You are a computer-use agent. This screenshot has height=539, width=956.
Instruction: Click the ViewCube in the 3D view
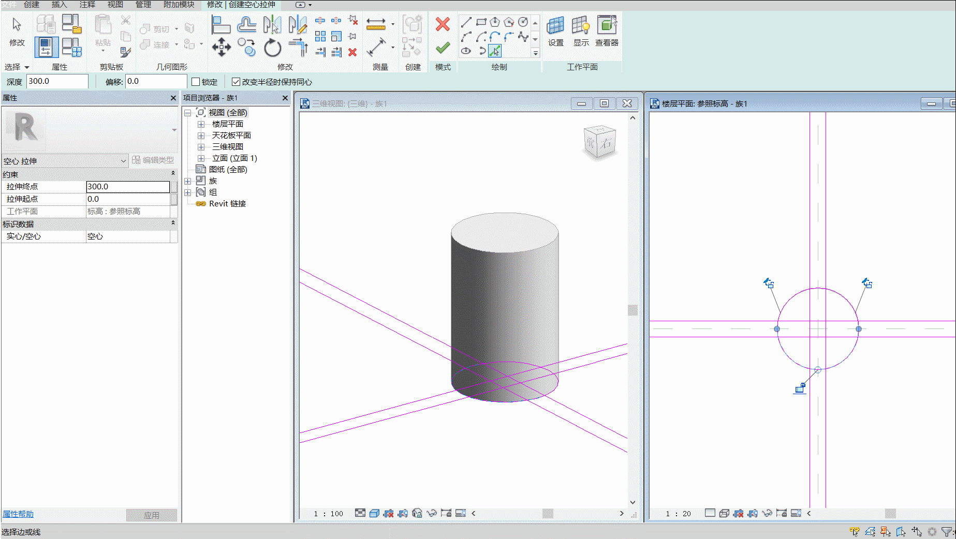click(600, 142)
